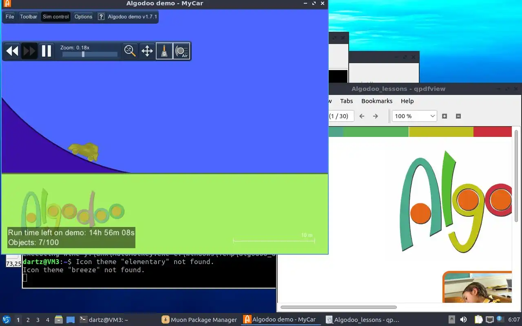Toggle gravity with the weight icon
522x326 pixels.
tap(164, 51)
